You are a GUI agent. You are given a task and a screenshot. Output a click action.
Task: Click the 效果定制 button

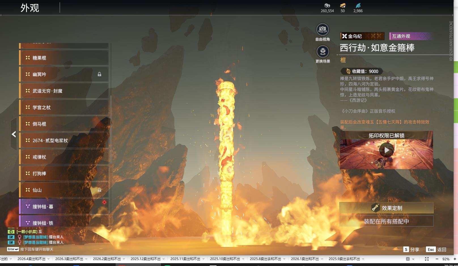[x=386, y=208]
